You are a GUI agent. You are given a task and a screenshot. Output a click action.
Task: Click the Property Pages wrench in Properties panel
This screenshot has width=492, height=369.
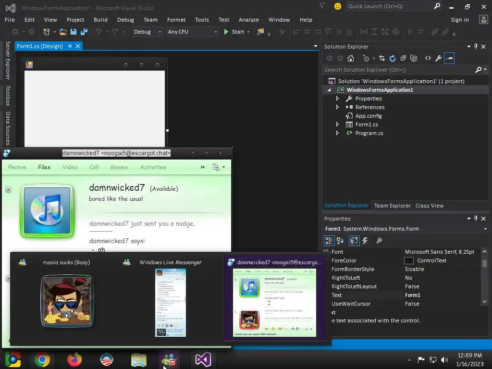379,241
